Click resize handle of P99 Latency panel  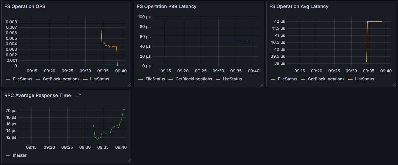click(262, 85)
